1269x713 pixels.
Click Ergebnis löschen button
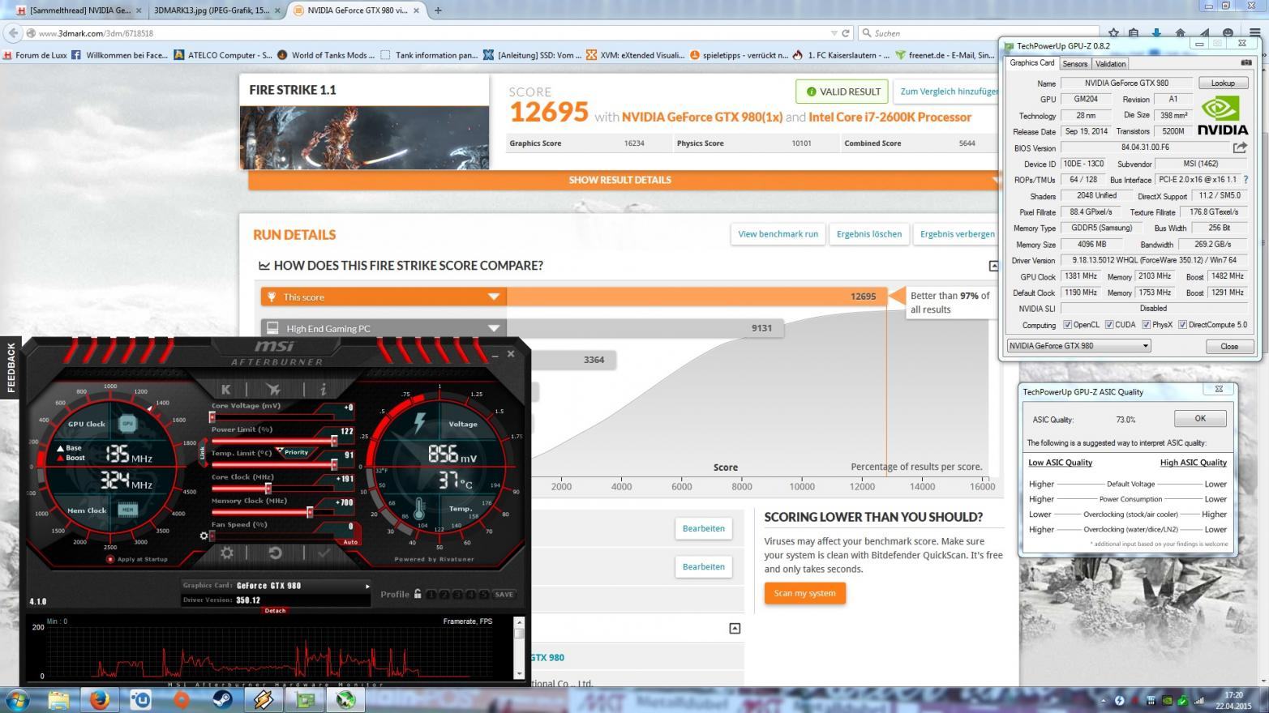[869, 234]
